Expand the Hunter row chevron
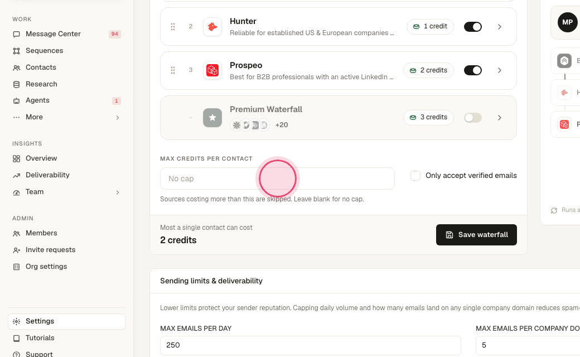Image resolution: width=580 pixels, height=357 pixels. click(x=499, y=27)
